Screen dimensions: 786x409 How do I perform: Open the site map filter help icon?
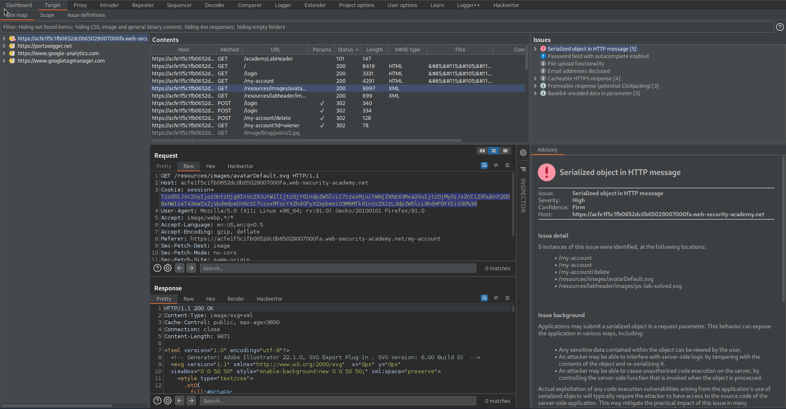coord(780,27)
